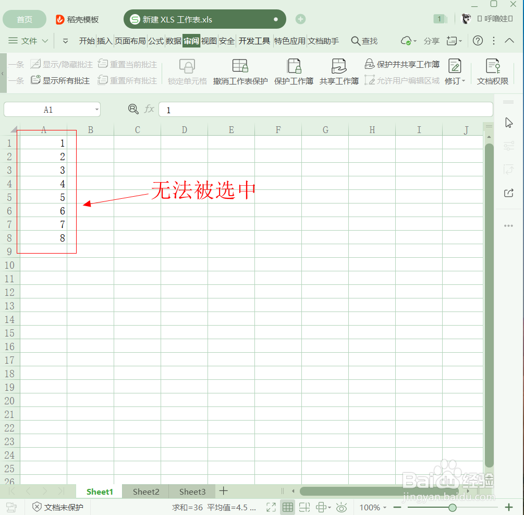Click the cloud sync status icon

[406, 41]
